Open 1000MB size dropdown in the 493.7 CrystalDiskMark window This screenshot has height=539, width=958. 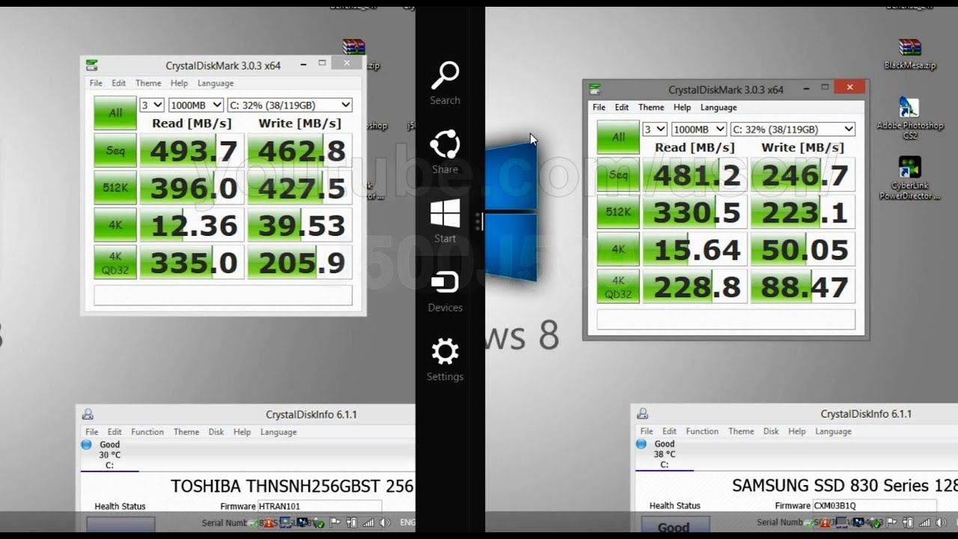click(196, 106)
